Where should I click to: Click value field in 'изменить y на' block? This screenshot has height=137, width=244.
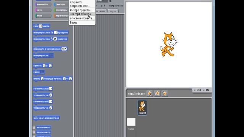50,102
